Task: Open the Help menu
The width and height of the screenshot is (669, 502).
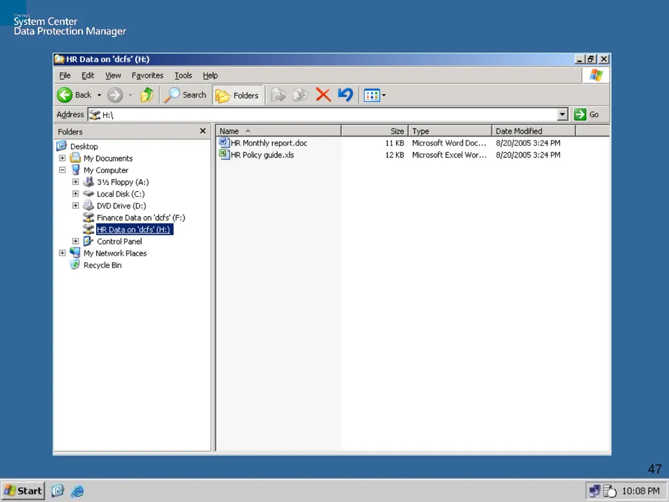Action: 210,76
